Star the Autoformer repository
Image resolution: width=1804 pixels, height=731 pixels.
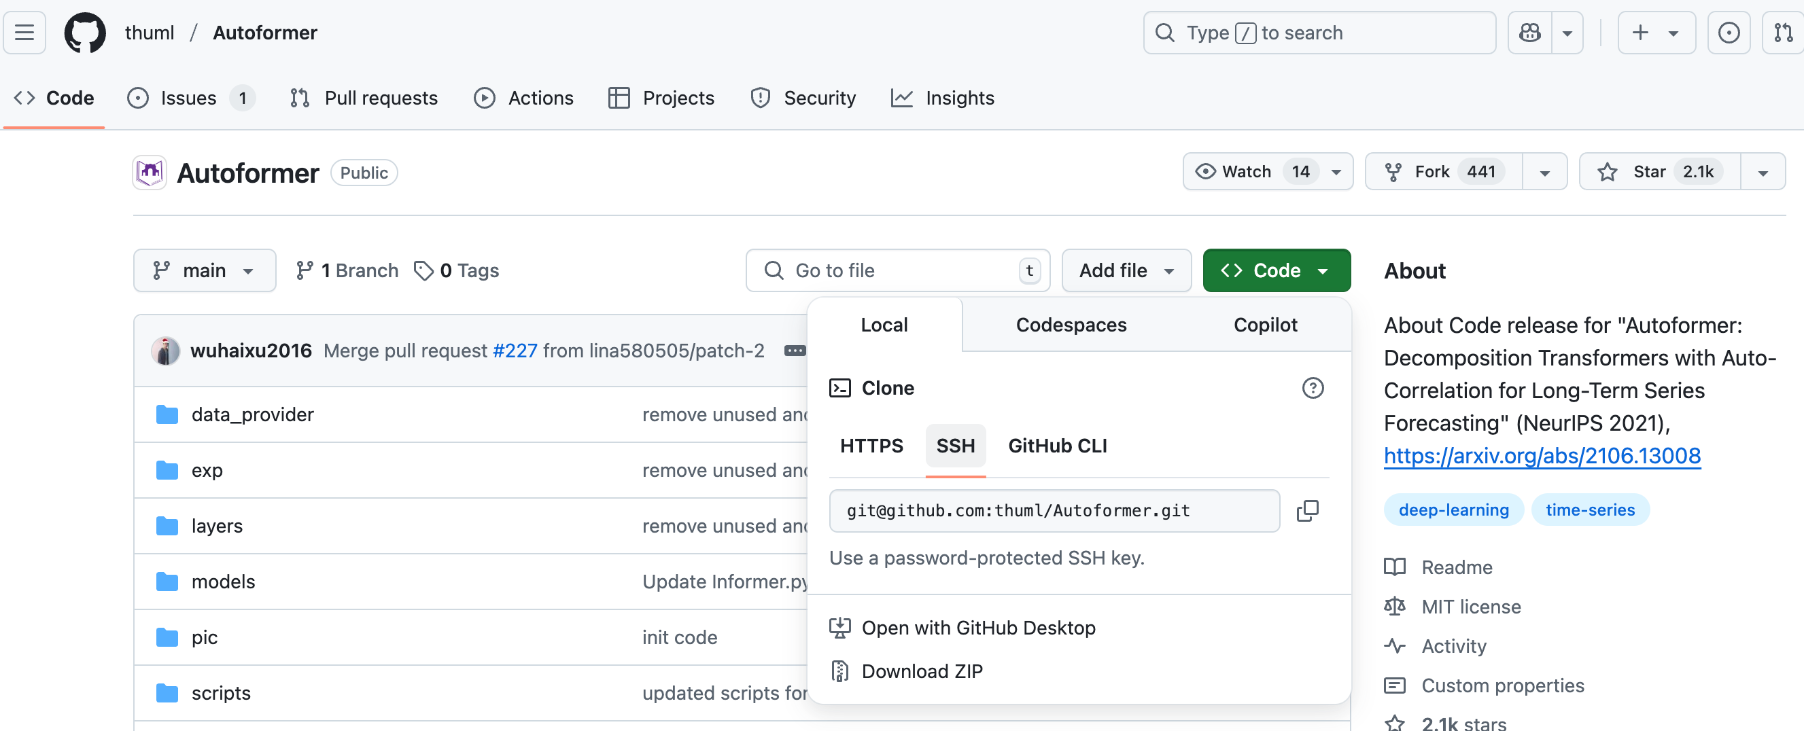[x=1659, y=172]
